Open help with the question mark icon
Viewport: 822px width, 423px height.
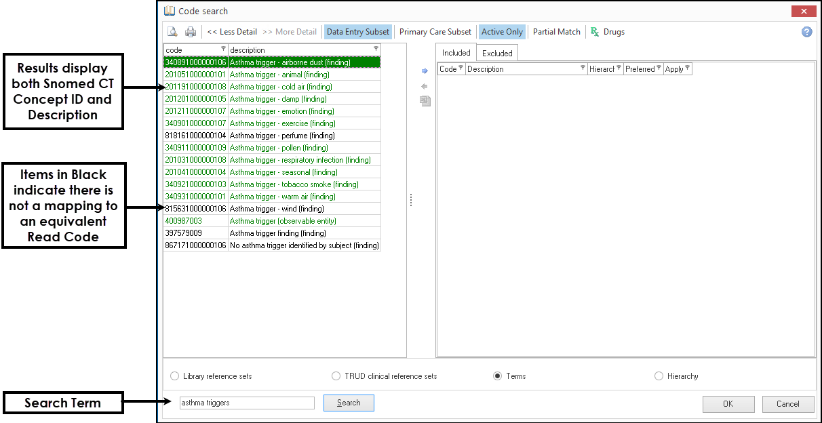806,32
